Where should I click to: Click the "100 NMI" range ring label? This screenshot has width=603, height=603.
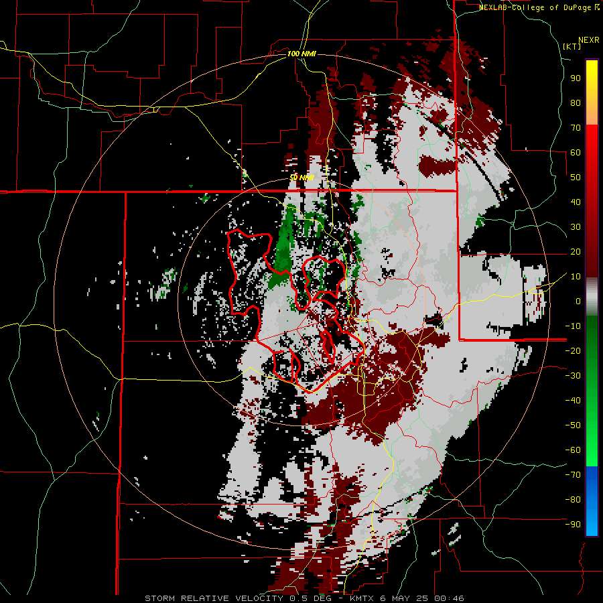click(301, 54)
